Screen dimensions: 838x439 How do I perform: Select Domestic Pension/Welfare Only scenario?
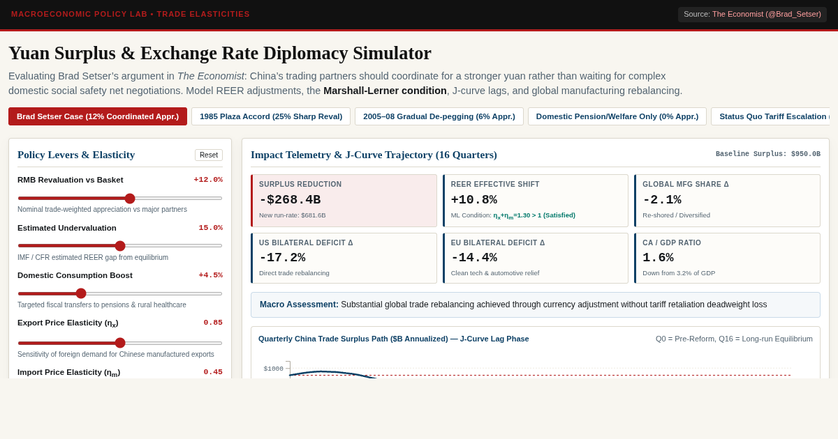click(617, 116)
